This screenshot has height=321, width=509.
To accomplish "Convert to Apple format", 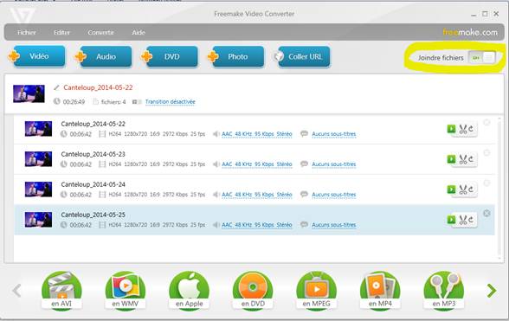I will 189,291.
